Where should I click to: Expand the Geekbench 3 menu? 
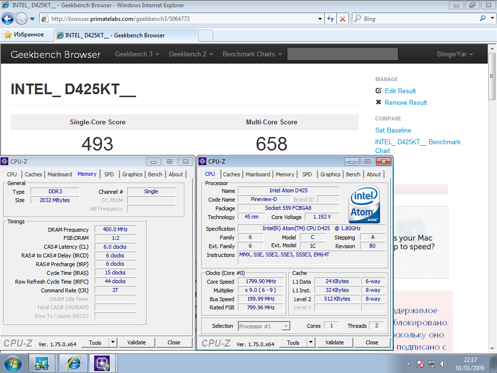(x=137, y=54)
